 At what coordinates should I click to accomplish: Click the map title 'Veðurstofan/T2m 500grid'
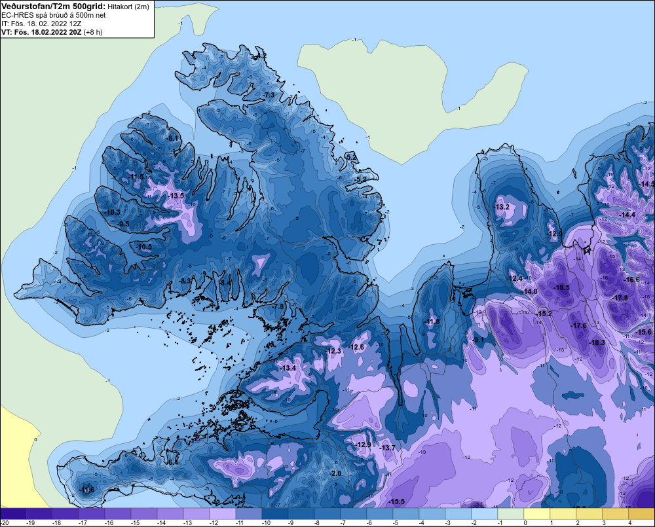[x=54, y=7]
